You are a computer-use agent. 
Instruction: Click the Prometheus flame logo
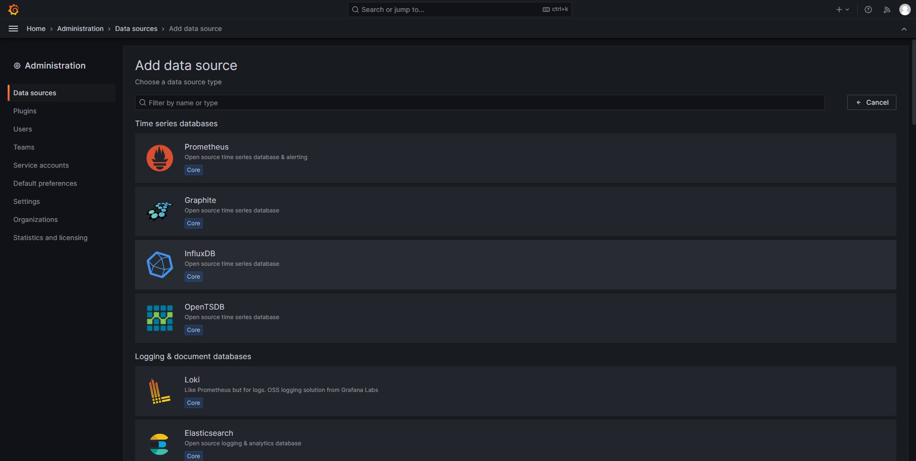160,158
